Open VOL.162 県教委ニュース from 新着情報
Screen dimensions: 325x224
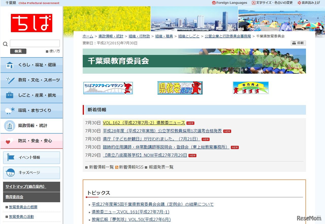[144, 123]
